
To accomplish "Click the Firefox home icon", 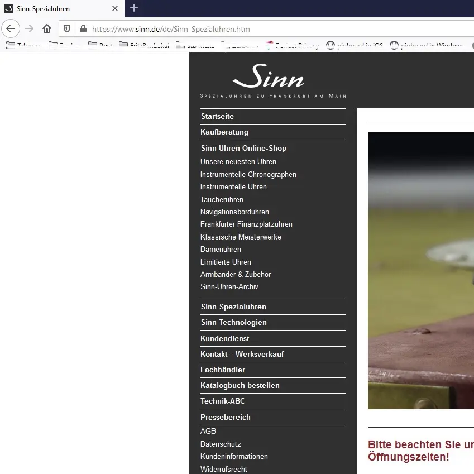I will (x=47, y=29).
